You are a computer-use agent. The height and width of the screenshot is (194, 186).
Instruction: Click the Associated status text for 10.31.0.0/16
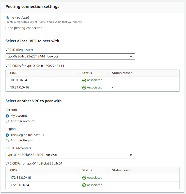tap(95, 87)
